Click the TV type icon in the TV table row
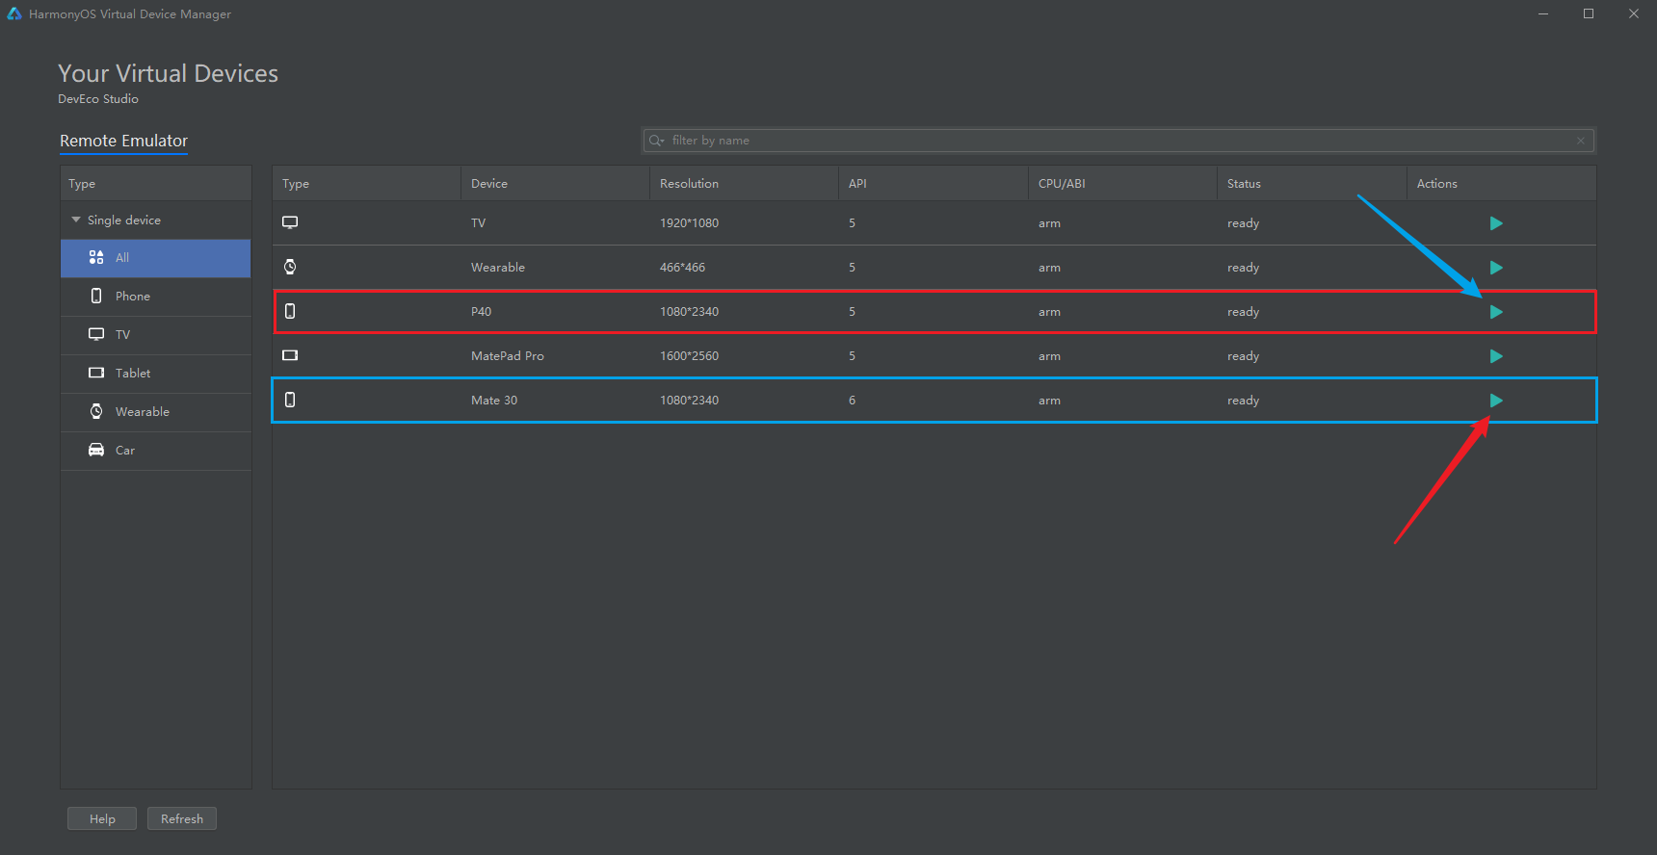Image resolution: width=1657 pixels, height=855 pixels. [290, 222]
